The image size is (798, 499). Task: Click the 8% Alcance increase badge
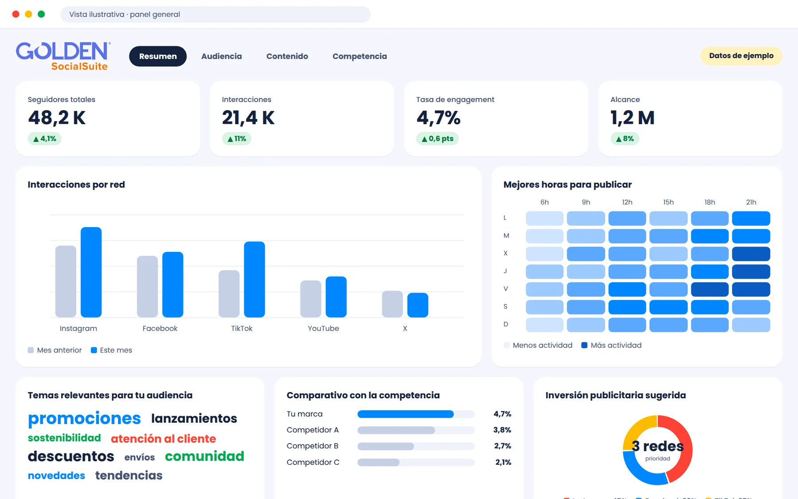point(625,139)
